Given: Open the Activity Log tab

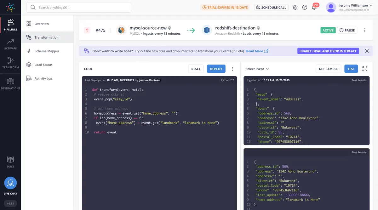Looking at the screenshot, I should [x=43, y=78].
